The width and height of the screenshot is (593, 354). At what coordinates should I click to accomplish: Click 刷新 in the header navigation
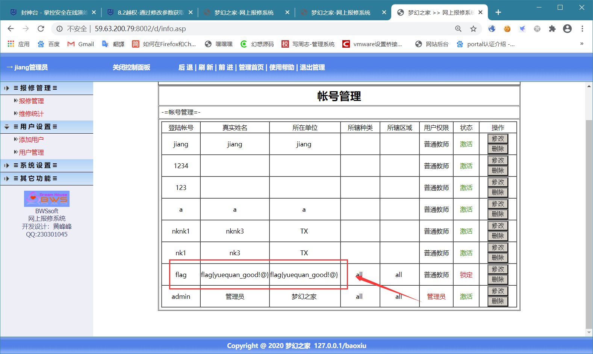coord(206,67)
